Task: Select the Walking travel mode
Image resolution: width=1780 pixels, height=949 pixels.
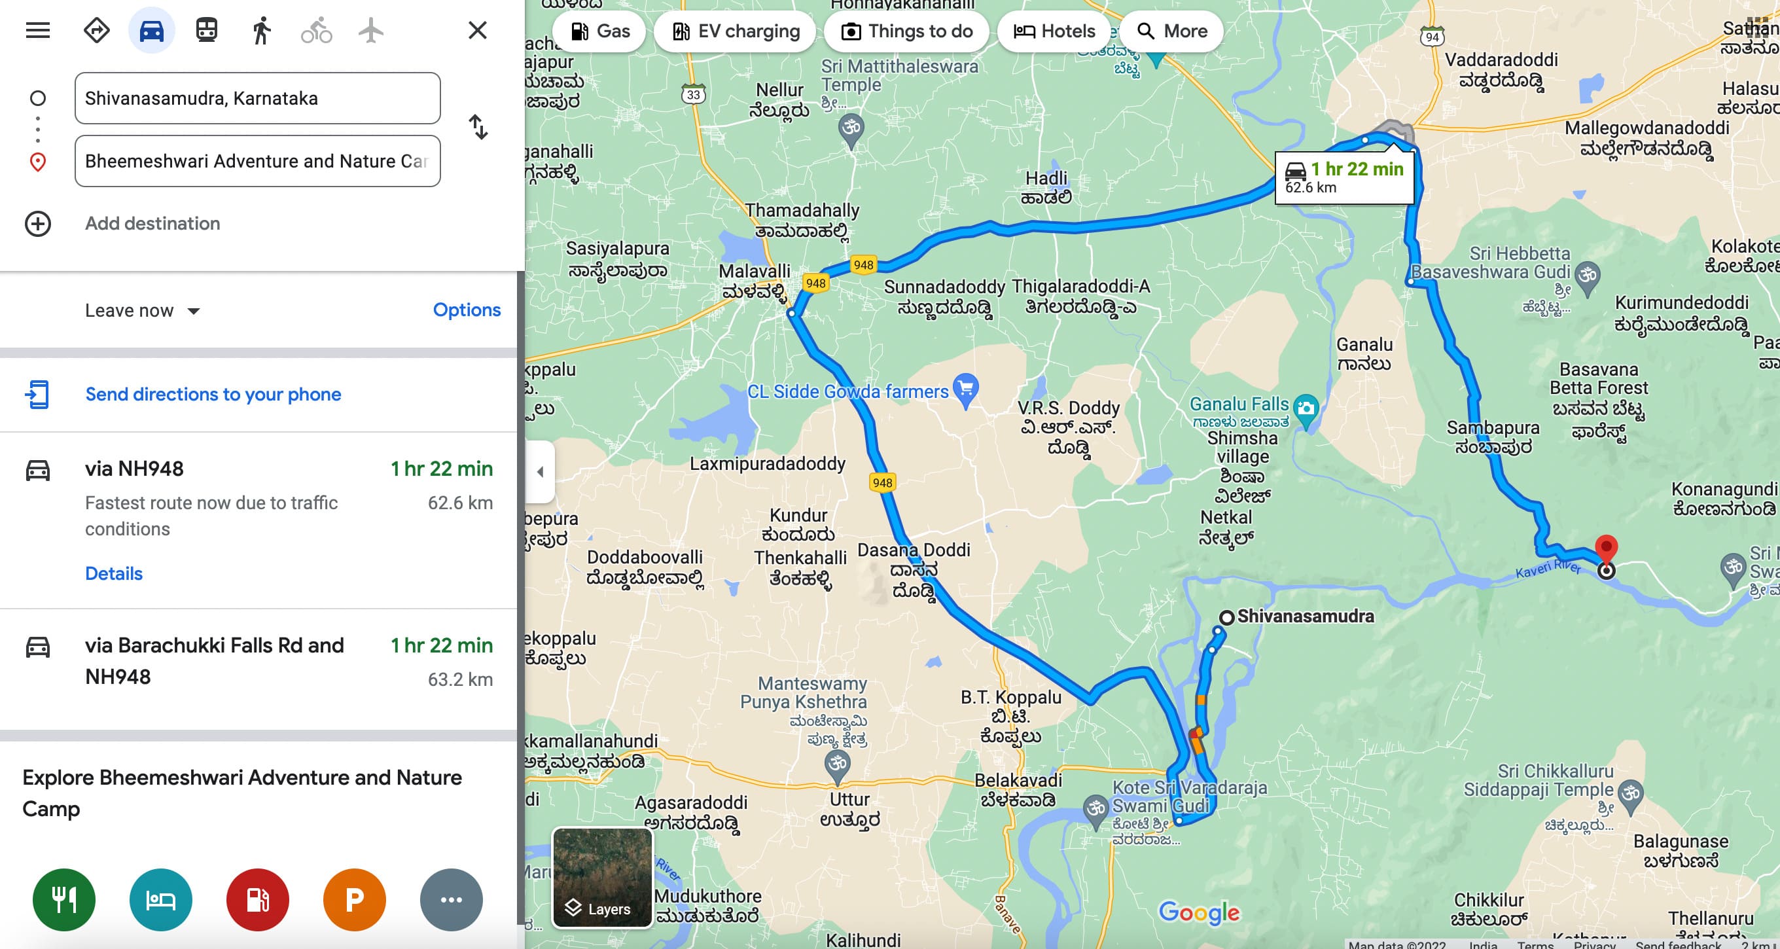Action: 261,30
